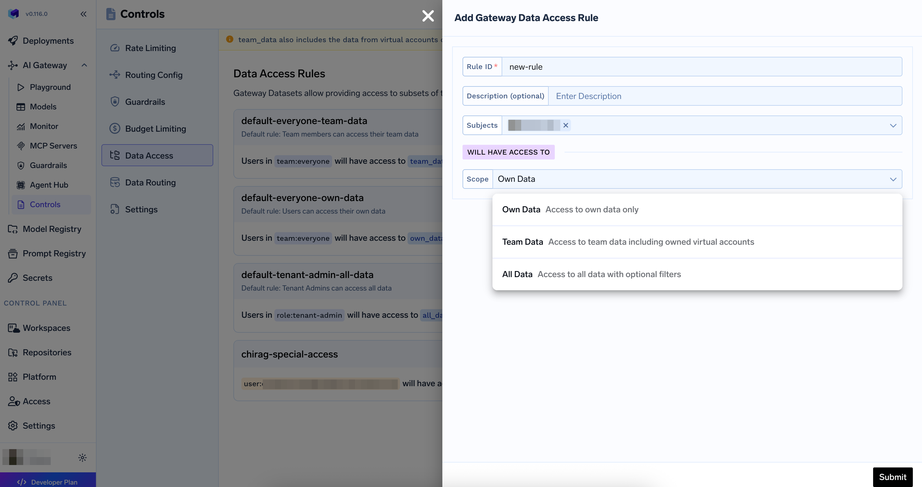Collapse the Scope dropdown chevron
Image resolution: width=922 pixels, height=487 pixels.
coord(893,179)
